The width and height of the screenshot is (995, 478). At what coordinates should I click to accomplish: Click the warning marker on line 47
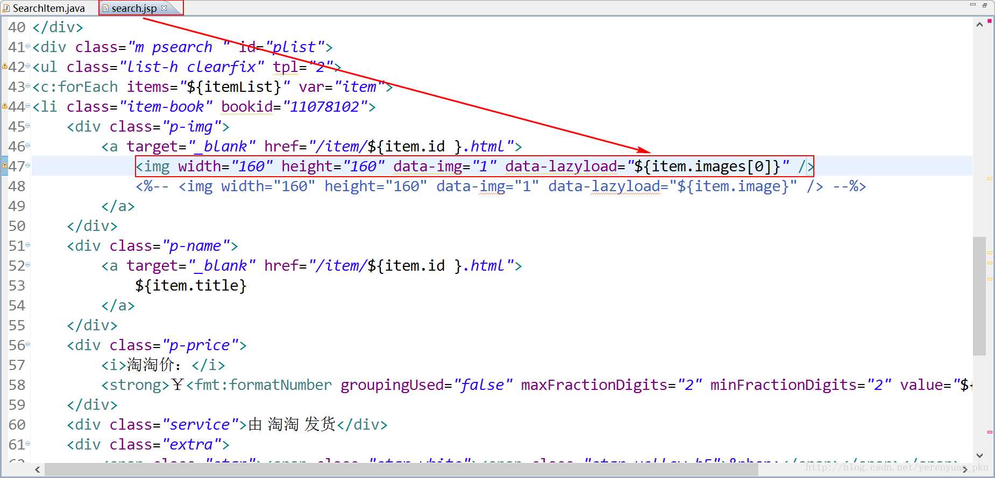(5, 166)
